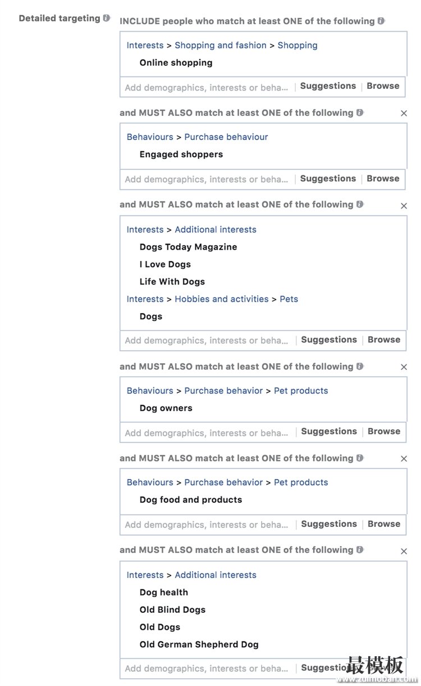Click info icon after INCLUDE people heading
Viewport: 421px width, 686px height.
click(x=381, y=21)
